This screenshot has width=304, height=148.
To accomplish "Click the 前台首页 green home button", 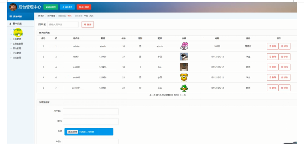I will (x=51, y=7).
